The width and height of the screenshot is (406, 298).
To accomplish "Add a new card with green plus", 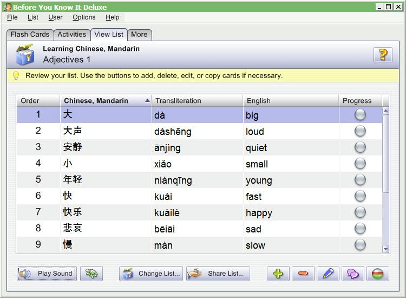I will 278,274.
